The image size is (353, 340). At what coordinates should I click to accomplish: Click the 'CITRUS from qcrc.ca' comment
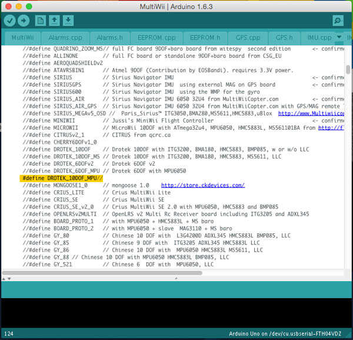point(141,135)
